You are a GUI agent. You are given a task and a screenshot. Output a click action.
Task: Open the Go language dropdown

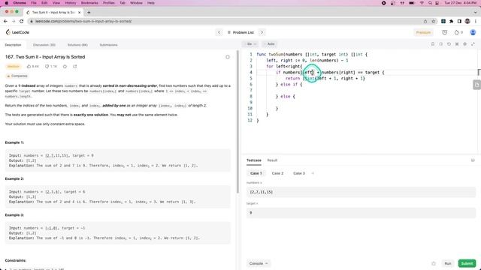(251, 44)
